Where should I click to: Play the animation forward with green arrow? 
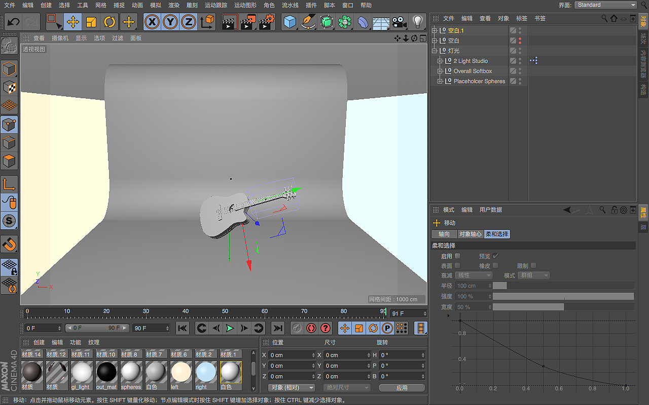tap(230, 328)
